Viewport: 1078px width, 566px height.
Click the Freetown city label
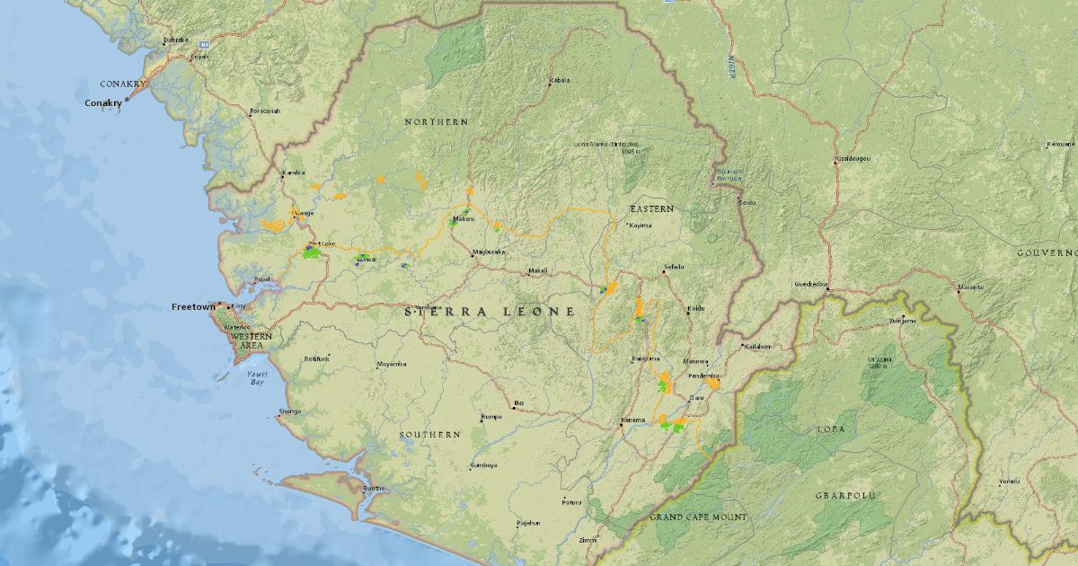(x=193, y=307)
